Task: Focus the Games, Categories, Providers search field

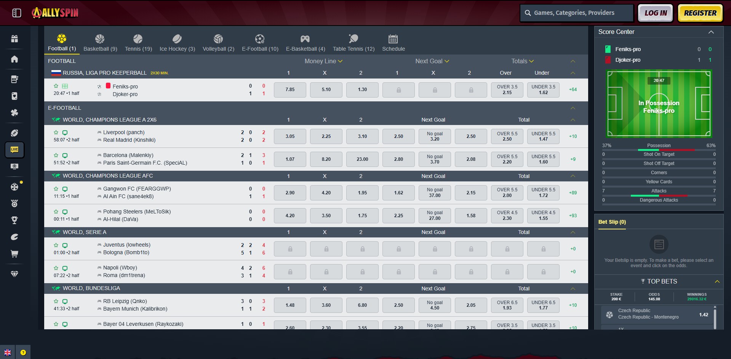Action: point(577,13)
